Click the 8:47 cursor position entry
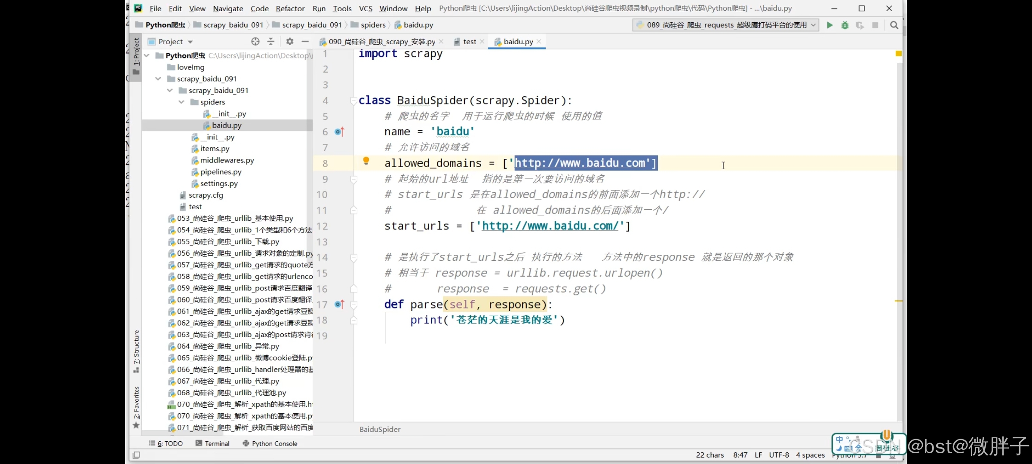The image size is (1032, 464). [740, 455]
